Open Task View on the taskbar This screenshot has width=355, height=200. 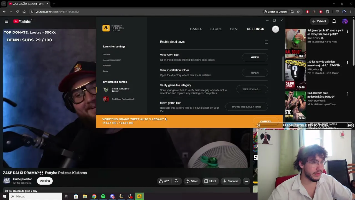click(67, 196)
